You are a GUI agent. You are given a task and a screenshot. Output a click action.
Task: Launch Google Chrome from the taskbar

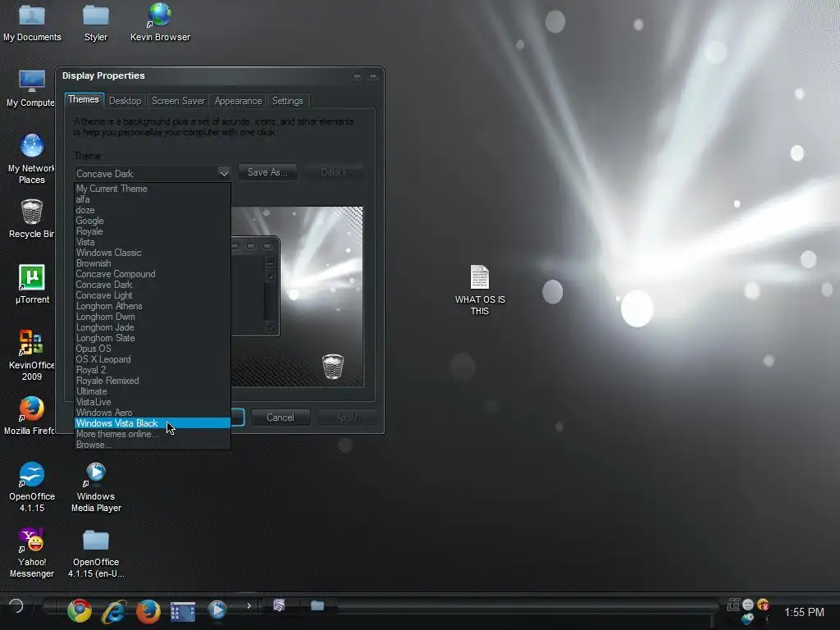[80, 610]
